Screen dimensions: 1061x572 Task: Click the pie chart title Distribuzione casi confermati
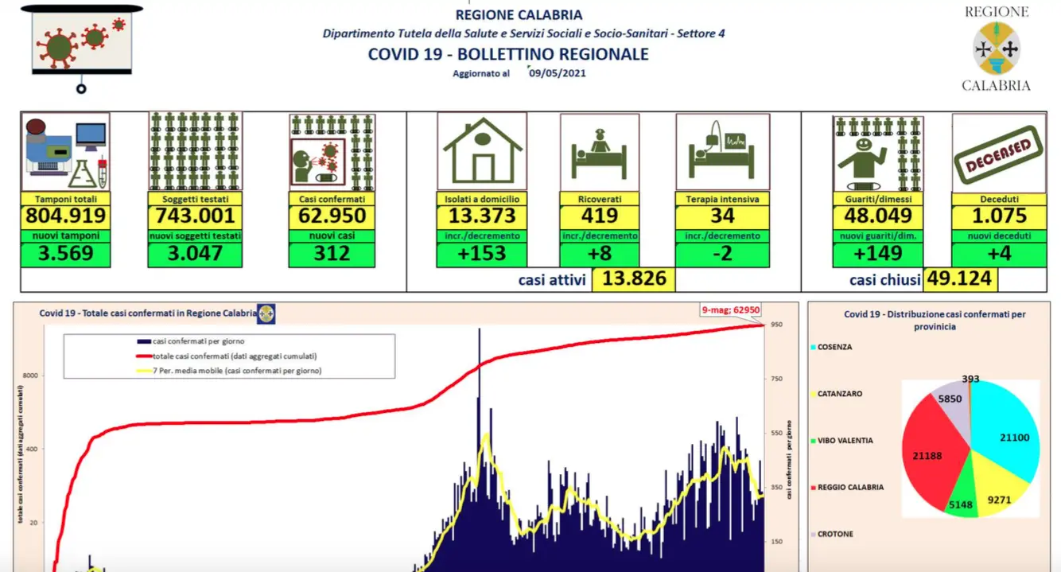935,320
